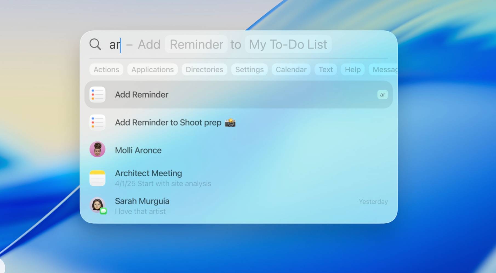Click the 'My To-Do List' token in search field
This screenshot has height=273, width=496.
point(288,44)
